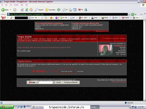146x109 pixels.
Task: Click the Yahoo! Y! logo on the Yahoo toolbar
Action: click(x=3, y=18)
